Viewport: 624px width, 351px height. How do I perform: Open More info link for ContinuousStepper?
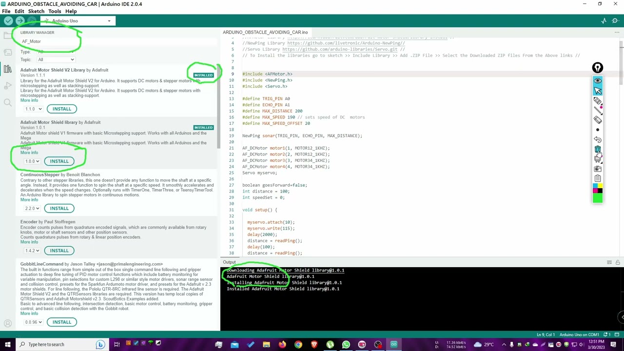[29, 200]
